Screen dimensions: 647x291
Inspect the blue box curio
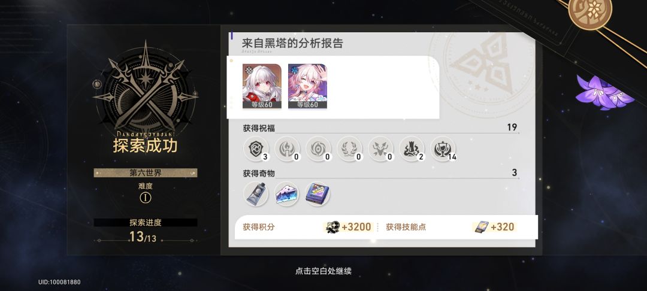coord(318,194)
